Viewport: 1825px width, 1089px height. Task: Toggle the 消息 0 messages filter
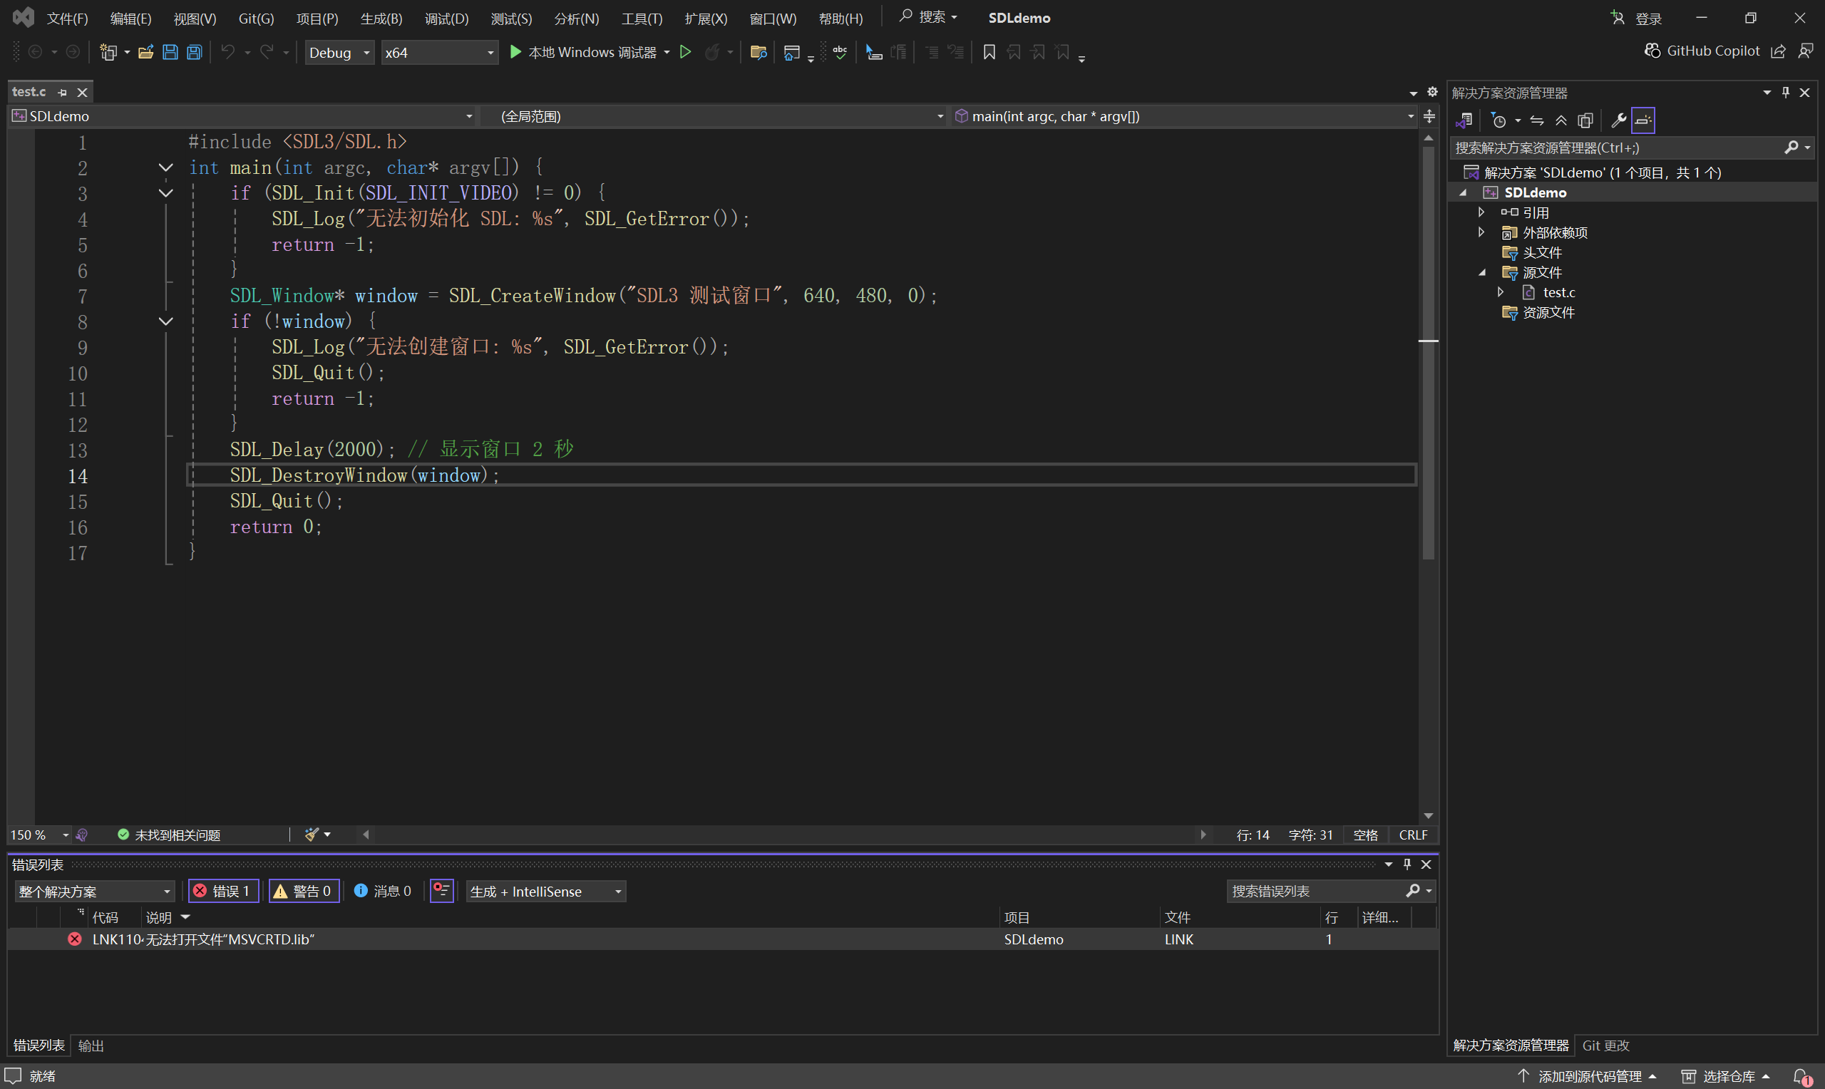point(383,891)
